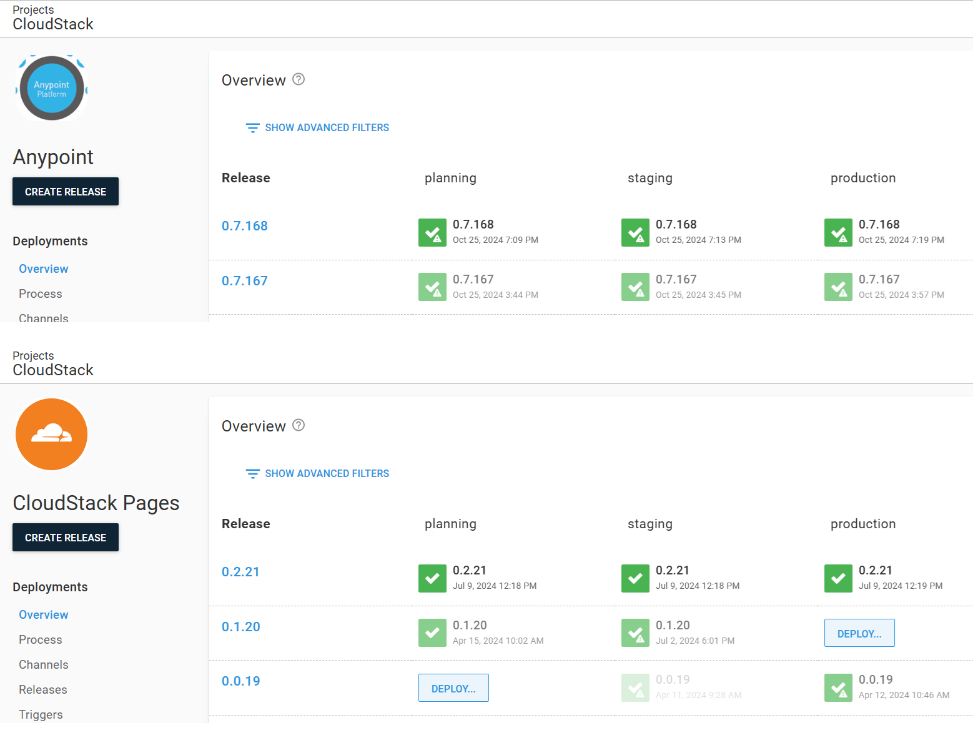Deploy release 0.0.19 to planning

pyautogui.click(x=453, y=688)
